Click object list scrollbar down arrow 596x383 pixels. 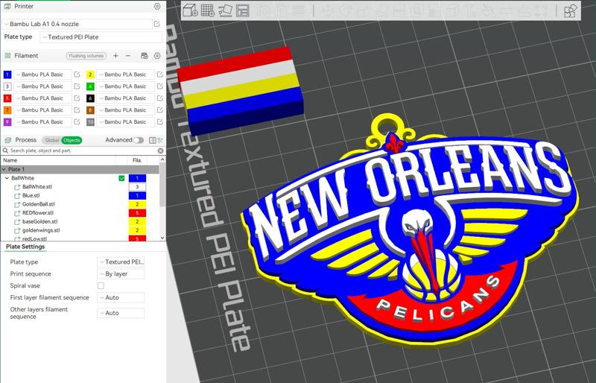pyautogui.click(x=162, y=238)
